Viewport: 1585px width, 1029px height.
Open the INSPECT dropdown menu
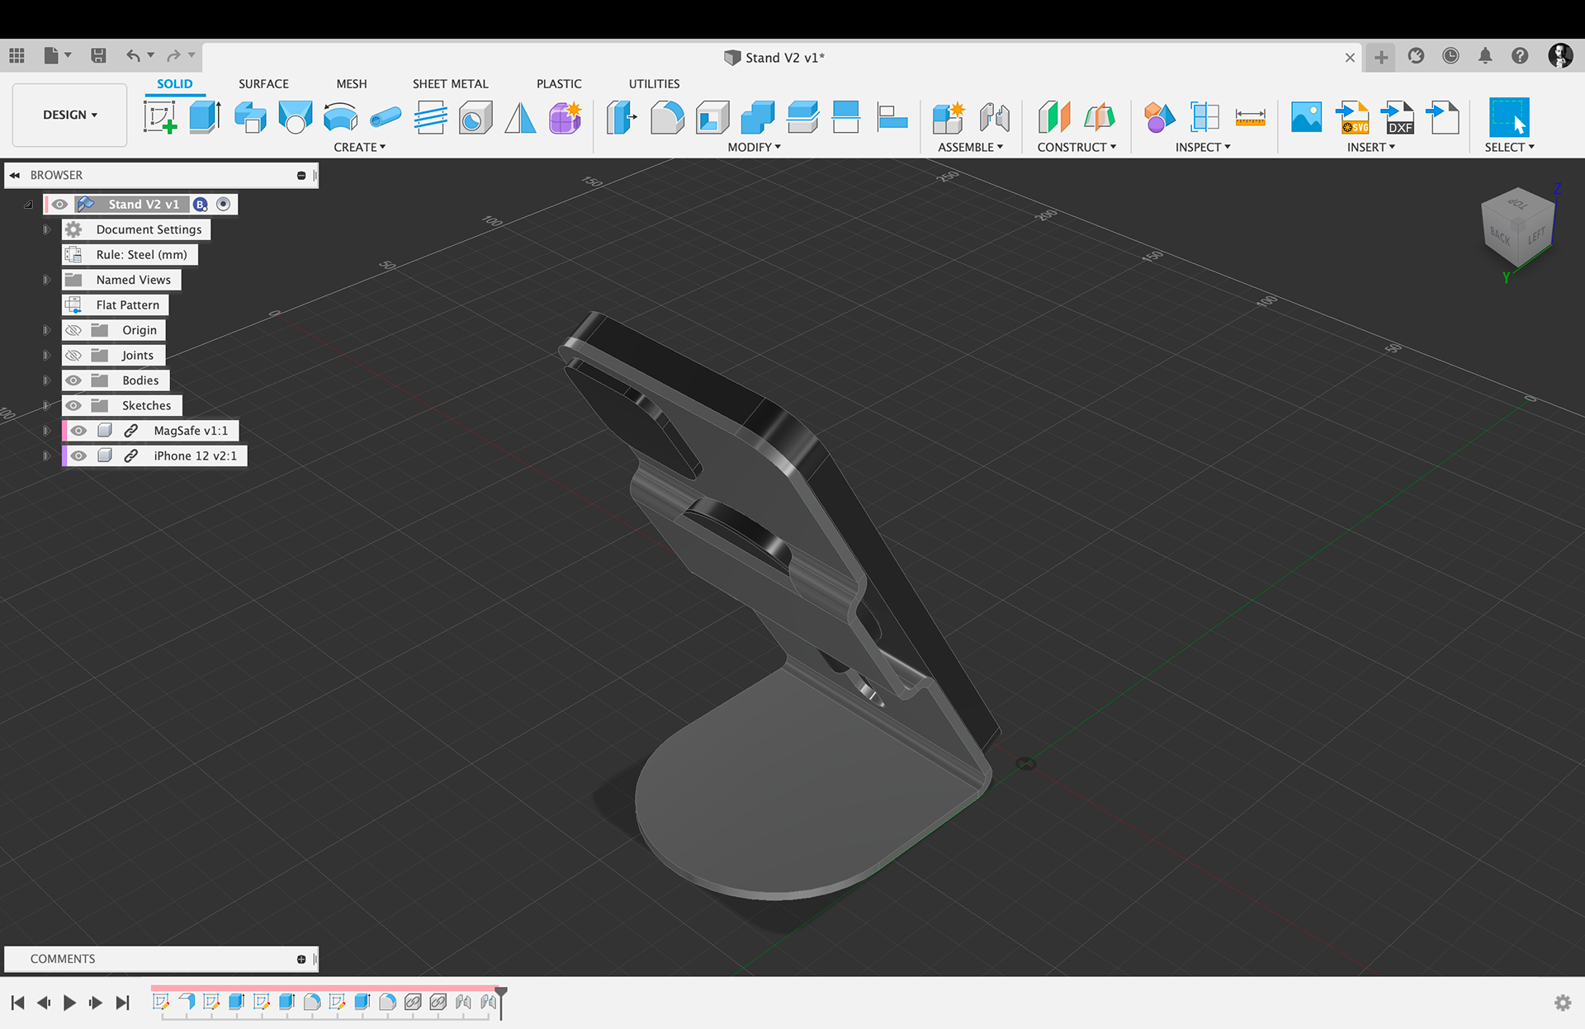(1203, 147)
